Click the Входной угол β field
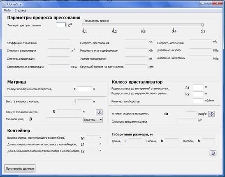The image size is (225, 177). pos(64,120)
